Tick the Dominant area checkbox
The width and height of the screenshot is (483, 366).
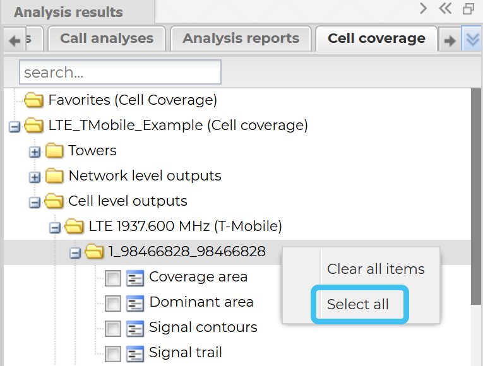113,303
